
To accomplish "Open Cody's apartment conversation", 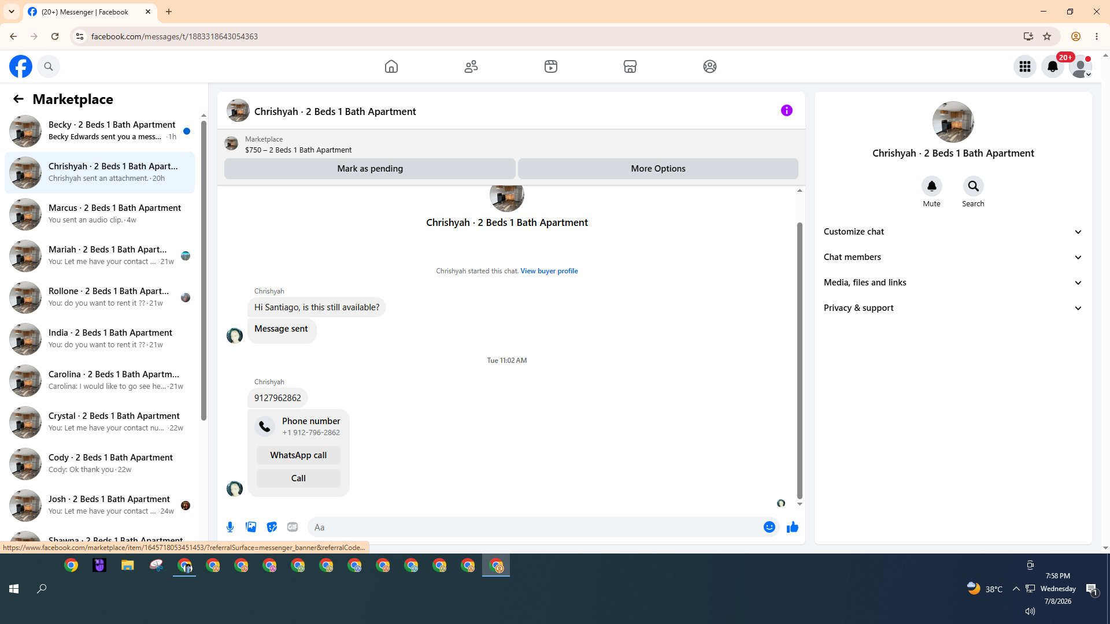I will (99, 464).
